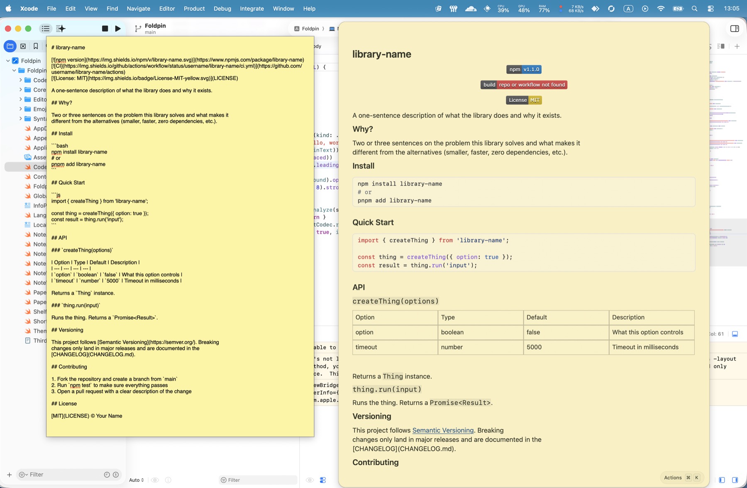747x488 pixels.
Task: Expand the Core folder
Action: [20, 90]
